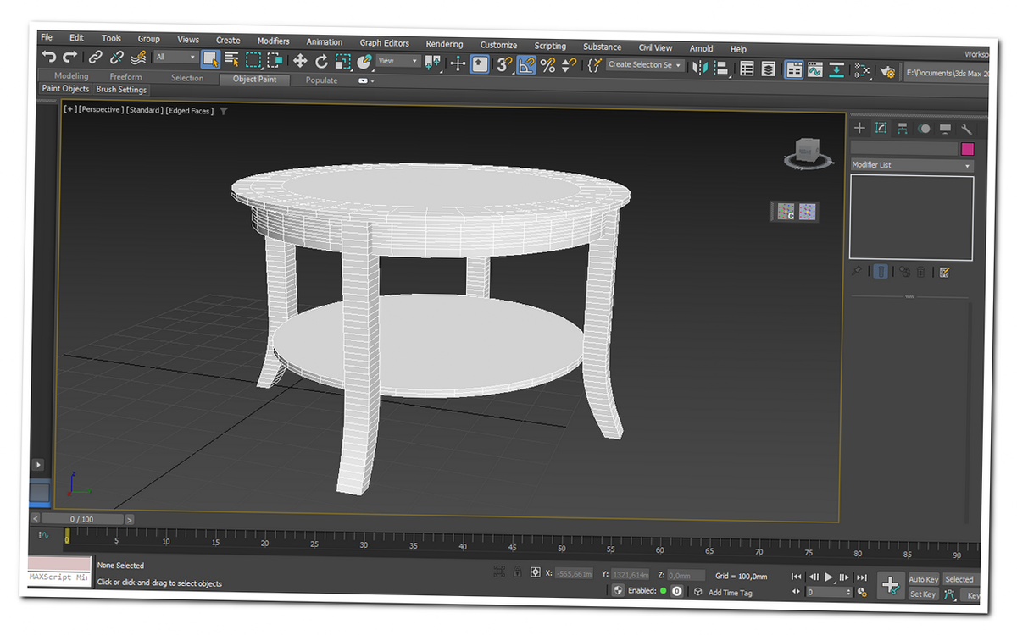Viewport: 1017px width, 635px height.
Task: Open the Arnold menu
Action: 701,48
